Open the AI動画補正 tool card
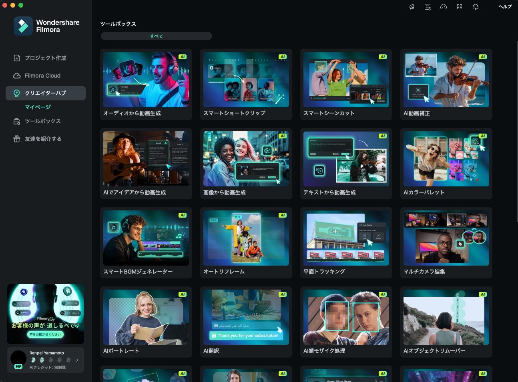 pyautogui.click(x=446, y=84)
